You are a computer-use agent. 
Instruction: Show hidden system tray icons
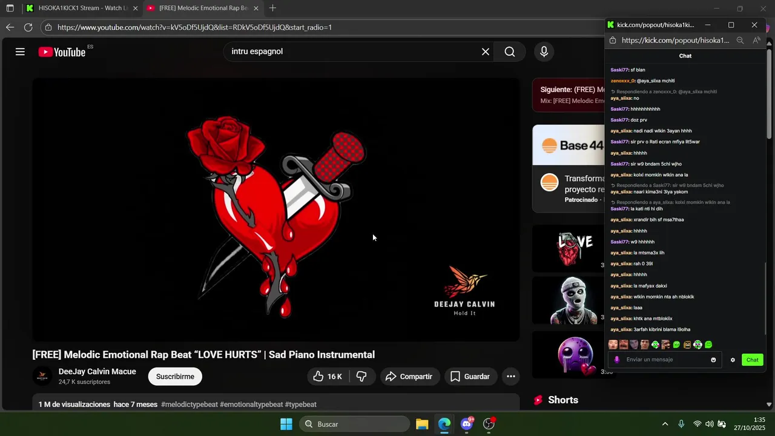[x=665, y=424]
